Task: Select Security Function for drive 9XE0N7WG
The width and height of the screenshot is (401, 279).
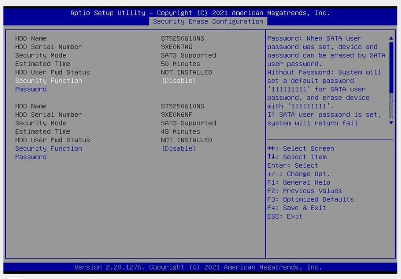Action: click(x=49, y=81)
